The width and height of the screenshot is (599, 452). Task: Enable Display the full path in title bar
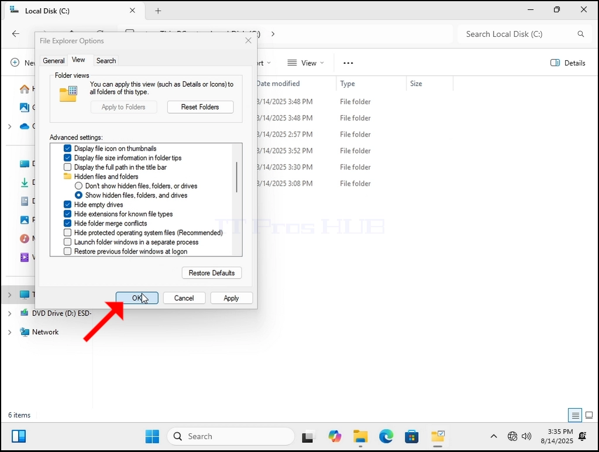pos(68,167)
